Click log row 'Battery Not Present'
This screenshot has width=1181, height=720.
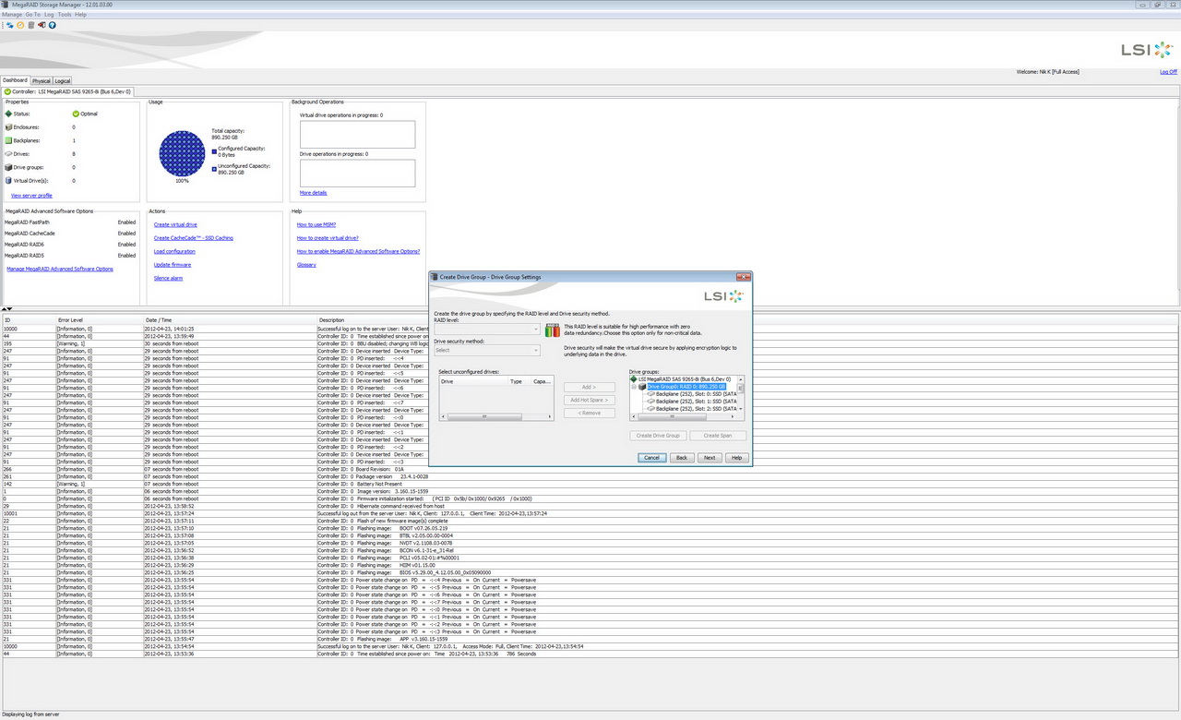590,484
